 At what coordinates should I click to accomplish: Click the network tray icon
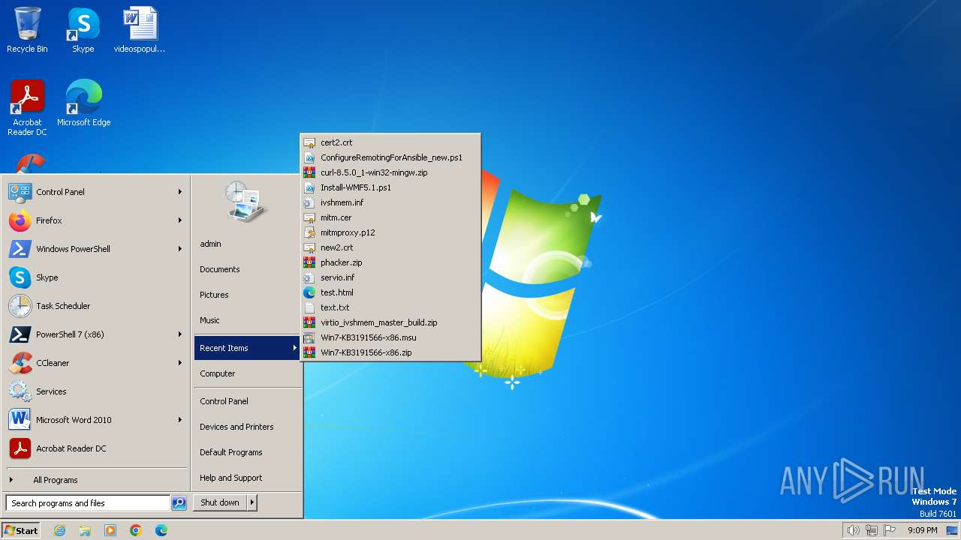[x=872, y=530]
